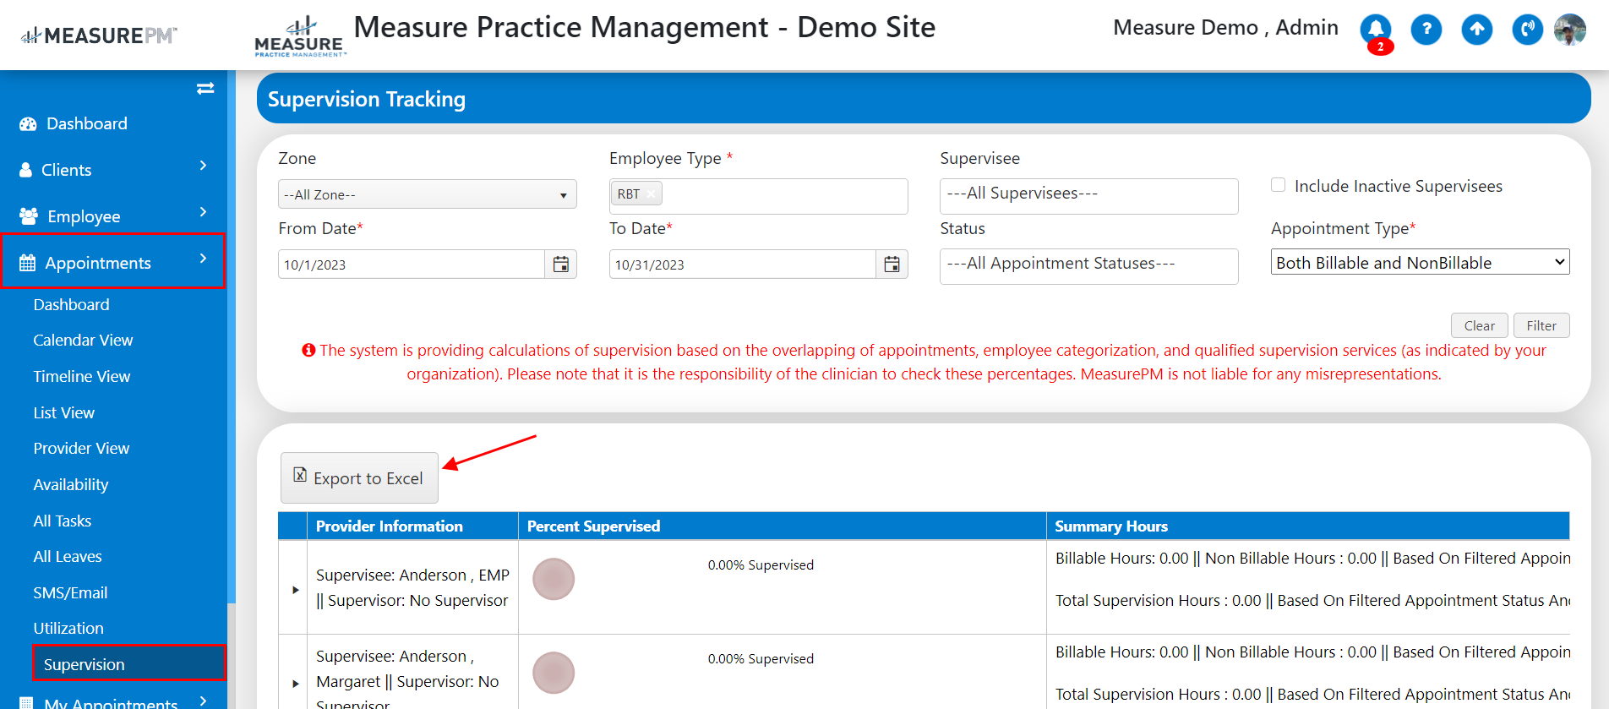Click the Dashboard palette icon in sidebar
The width and height of the screenshot is (1609, 709).
coord(28,123)
